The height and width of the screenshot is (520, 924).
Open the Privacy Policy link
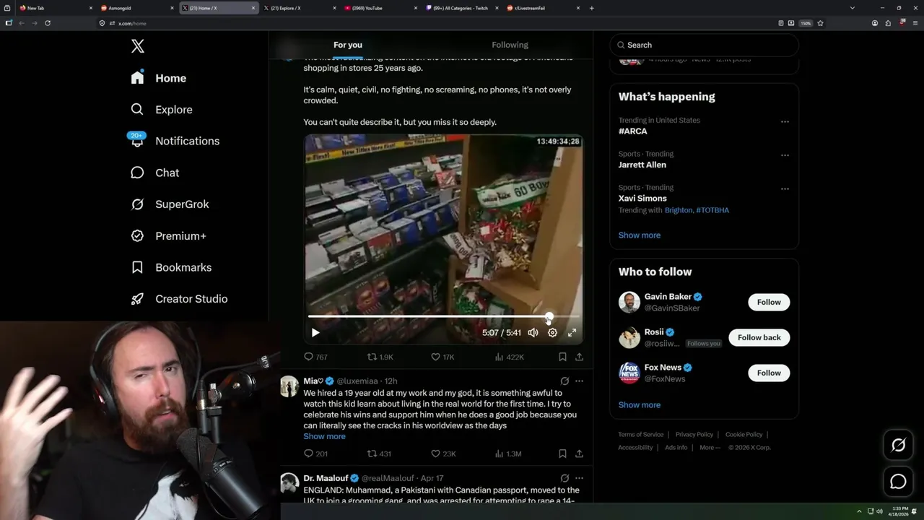coord(694,435)
